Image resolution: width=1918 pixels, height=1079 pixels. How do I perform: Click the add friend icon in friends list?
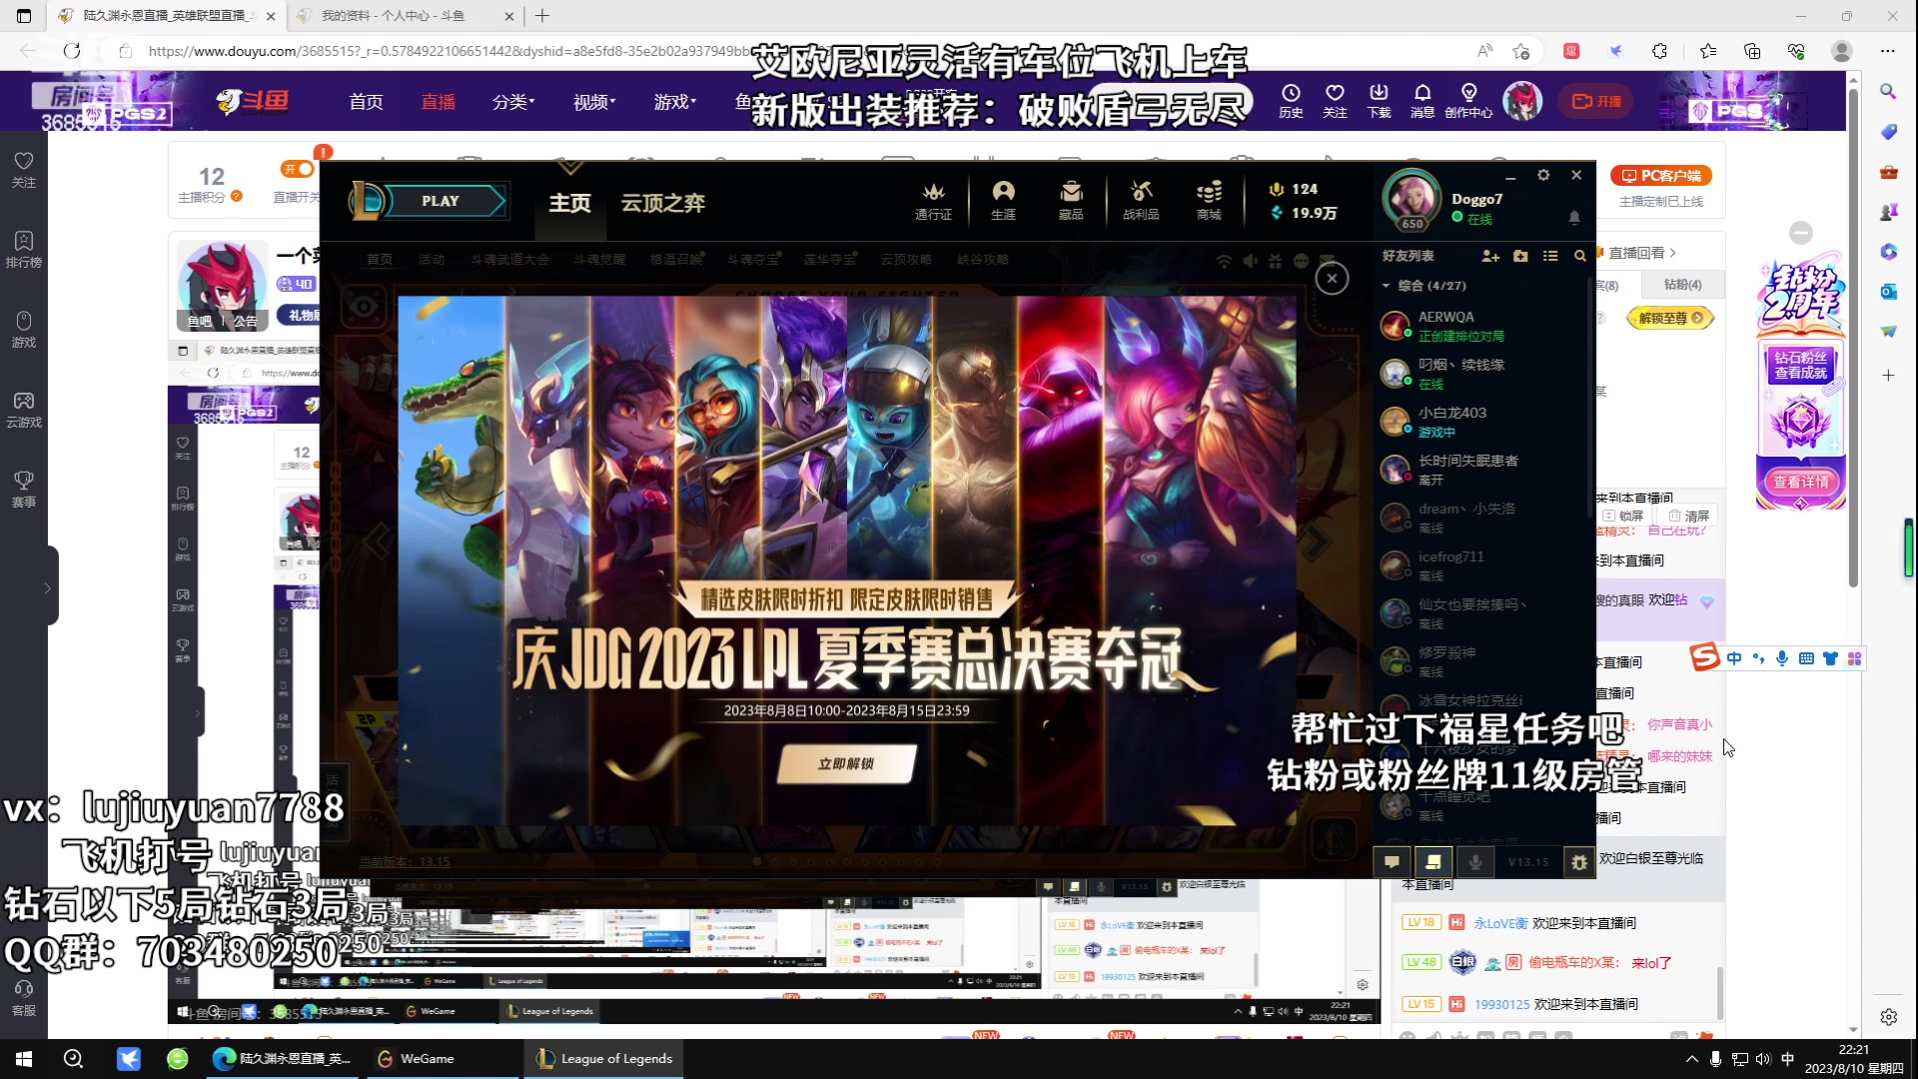click(x=1490, y=256)
